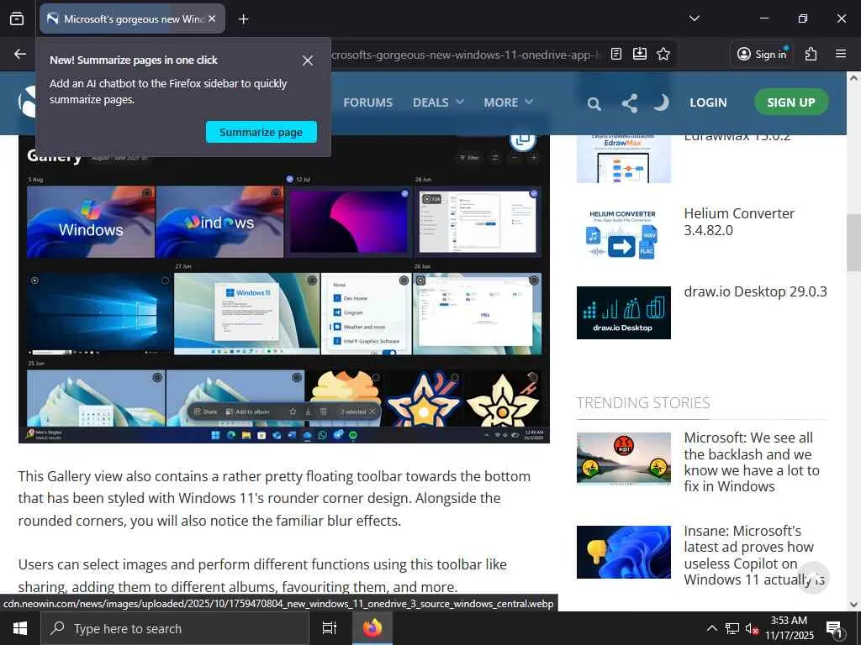Click the network icon in system tray
This screenshot has height=645, width=861.
732,628
